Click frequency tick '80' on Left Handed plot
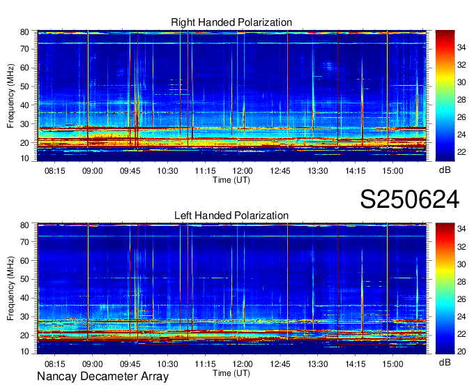Viewport: 474px width, 385px height. [x=25, y=225]
